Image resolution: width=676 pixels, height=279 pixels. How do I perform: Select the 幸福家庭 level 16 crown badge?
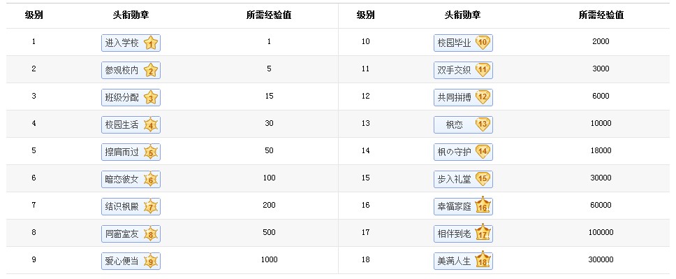pyautogui.click(x=463, y=206)
